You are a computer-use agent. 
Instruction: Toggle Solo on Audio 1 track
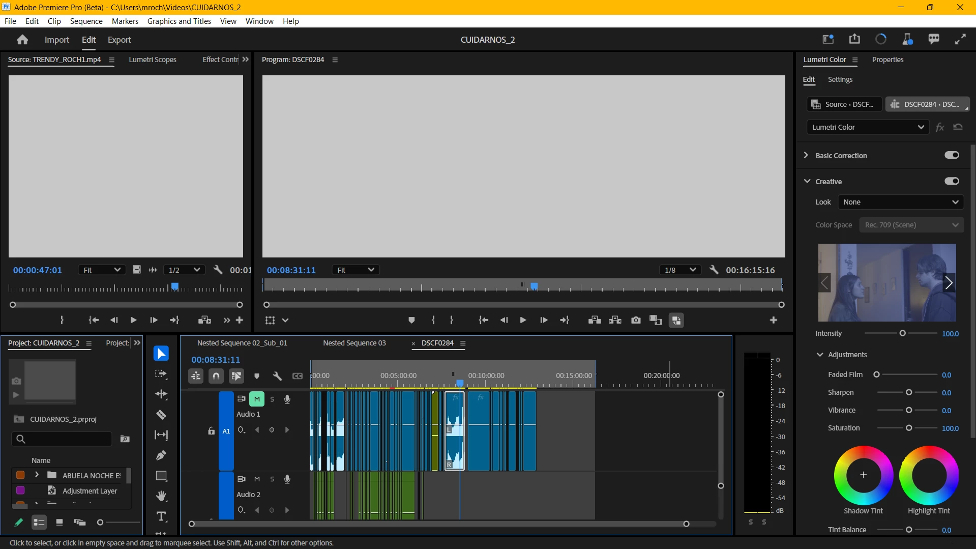[272, 399]
